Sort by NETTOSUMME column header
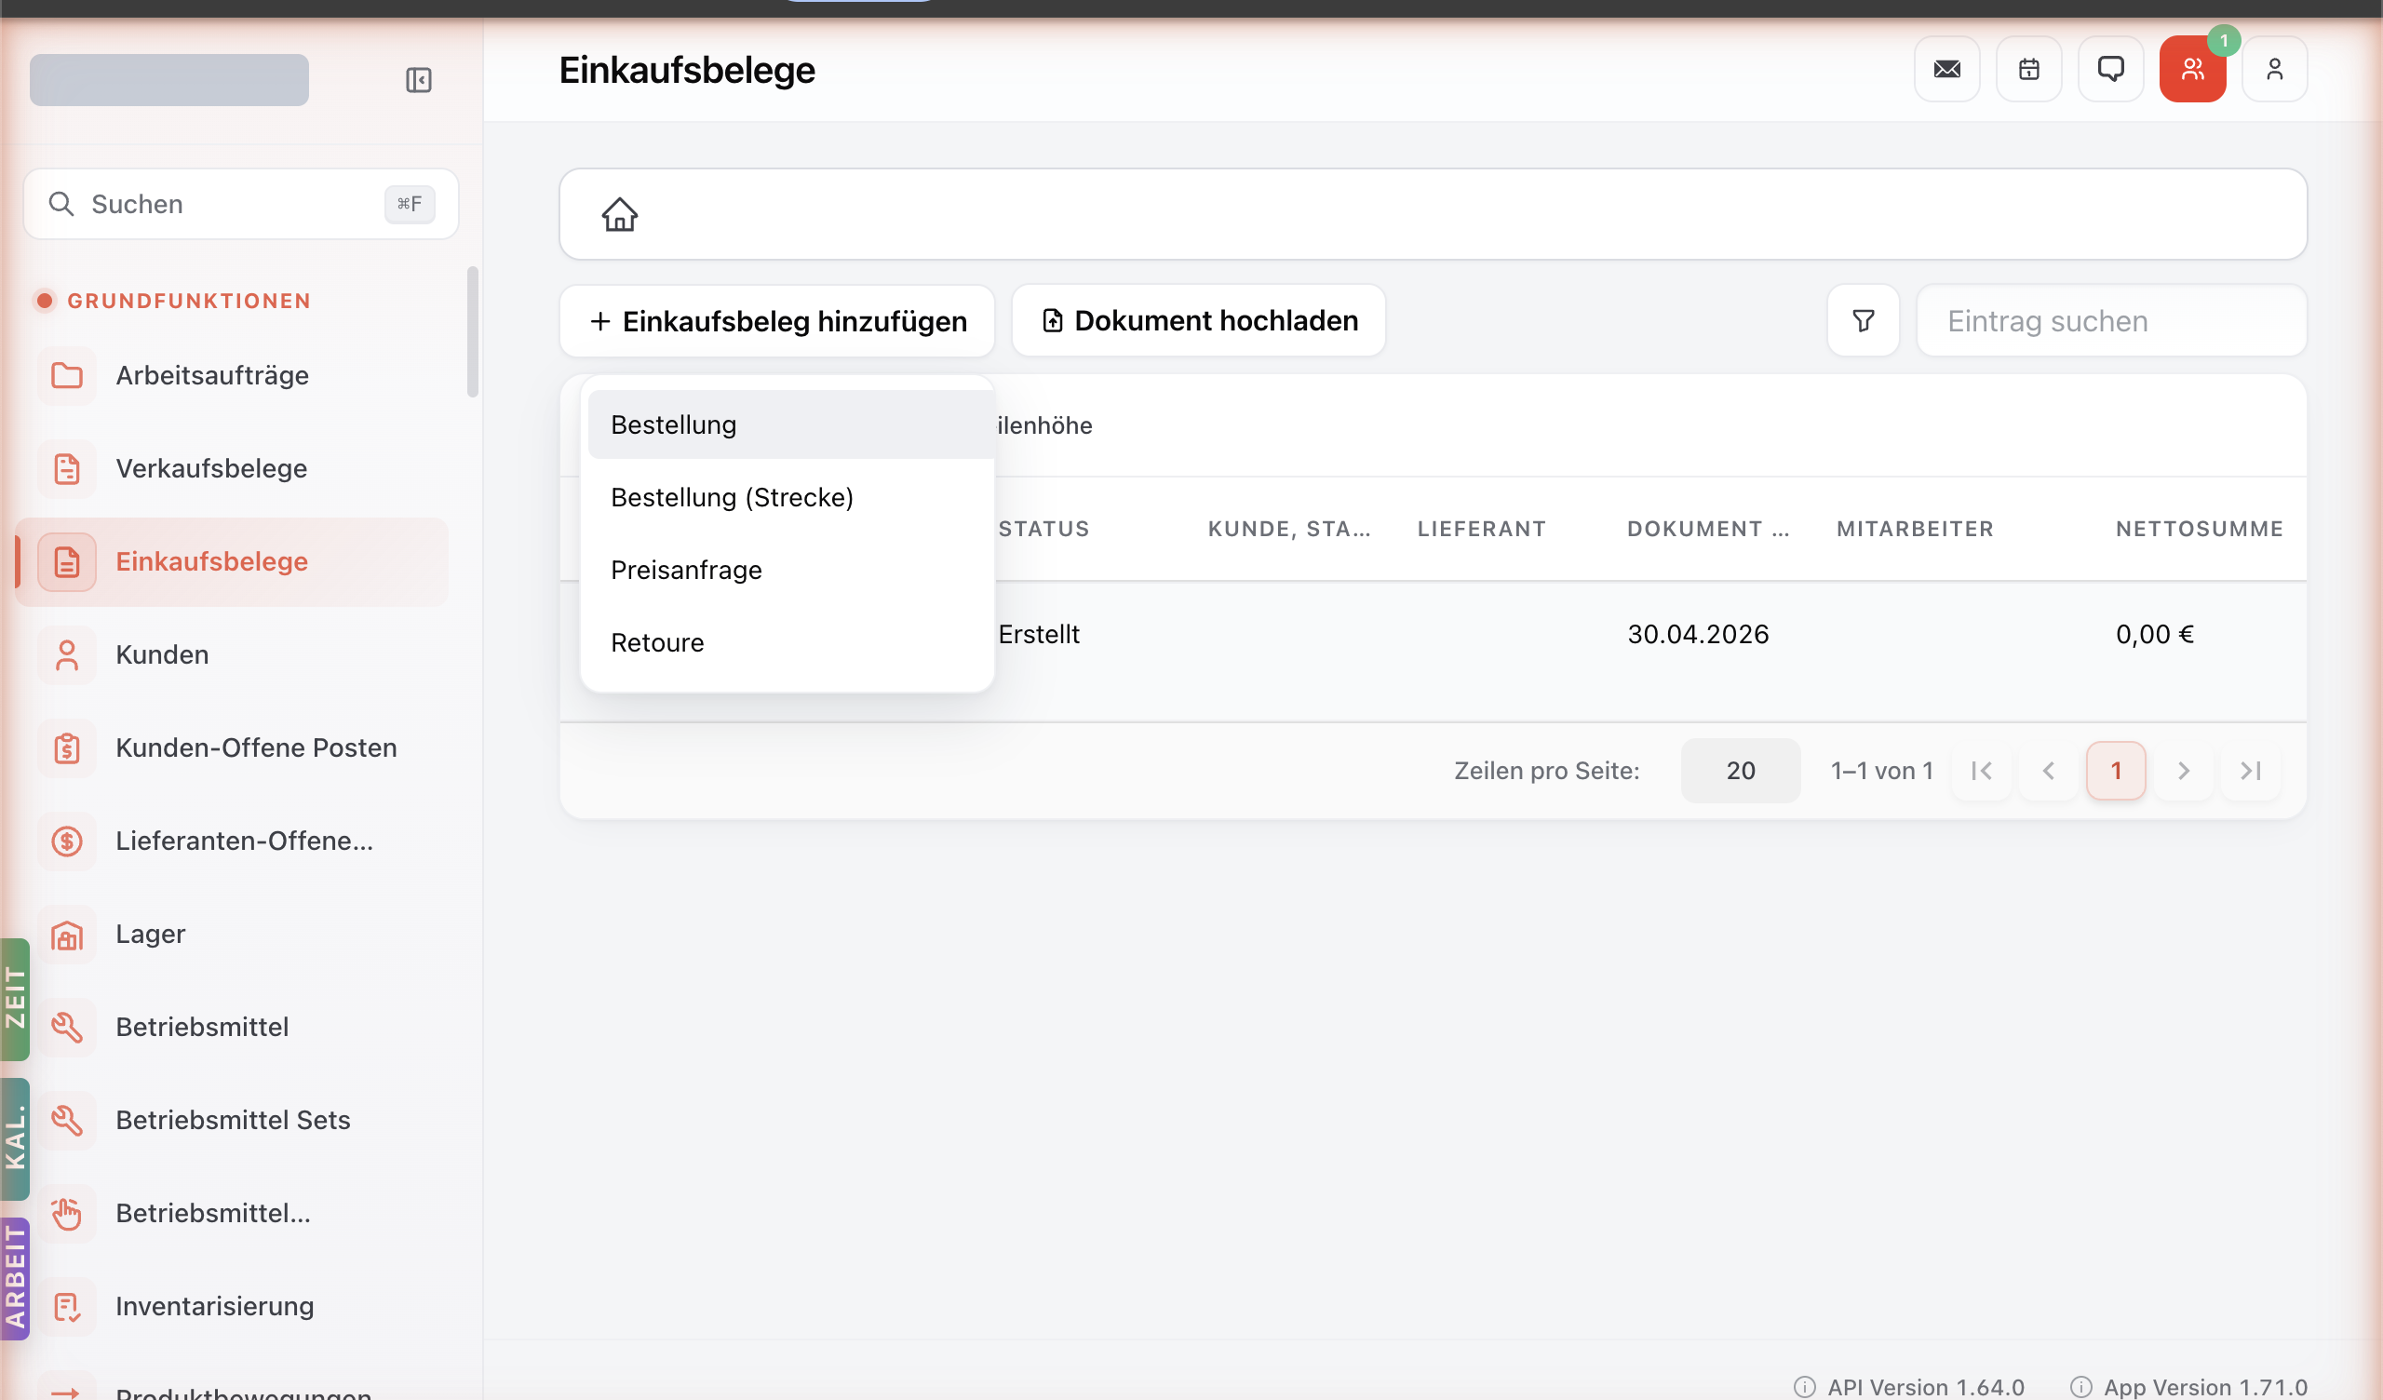The image size is (2383, 1400). [2199, 529]
